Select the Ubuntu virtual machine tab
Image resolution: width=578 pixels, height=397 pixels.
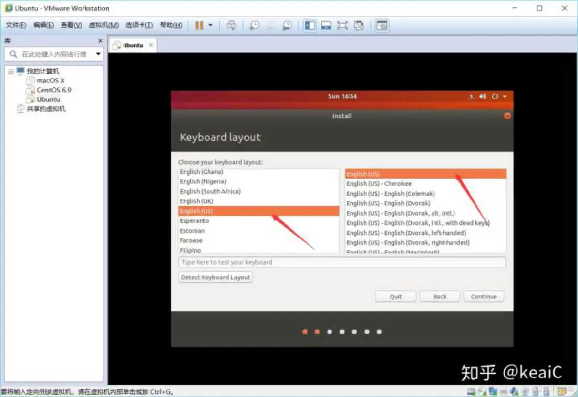click(132, 44)
